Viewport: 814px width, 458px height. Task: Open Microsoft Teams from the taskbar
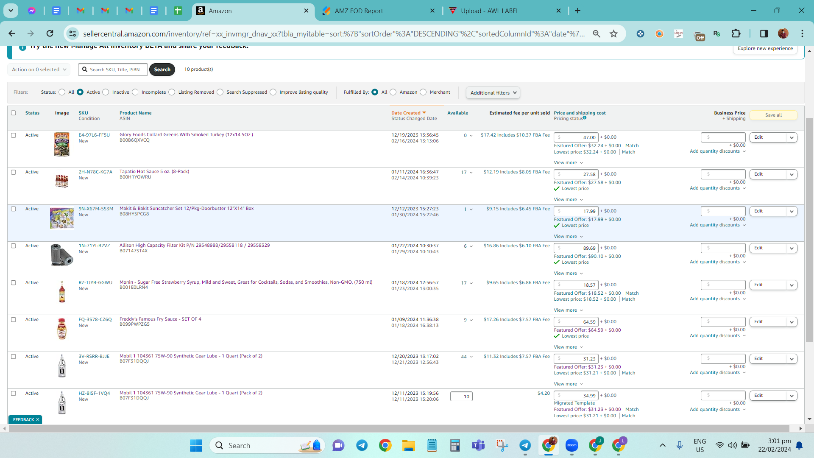tap(478, 445)
